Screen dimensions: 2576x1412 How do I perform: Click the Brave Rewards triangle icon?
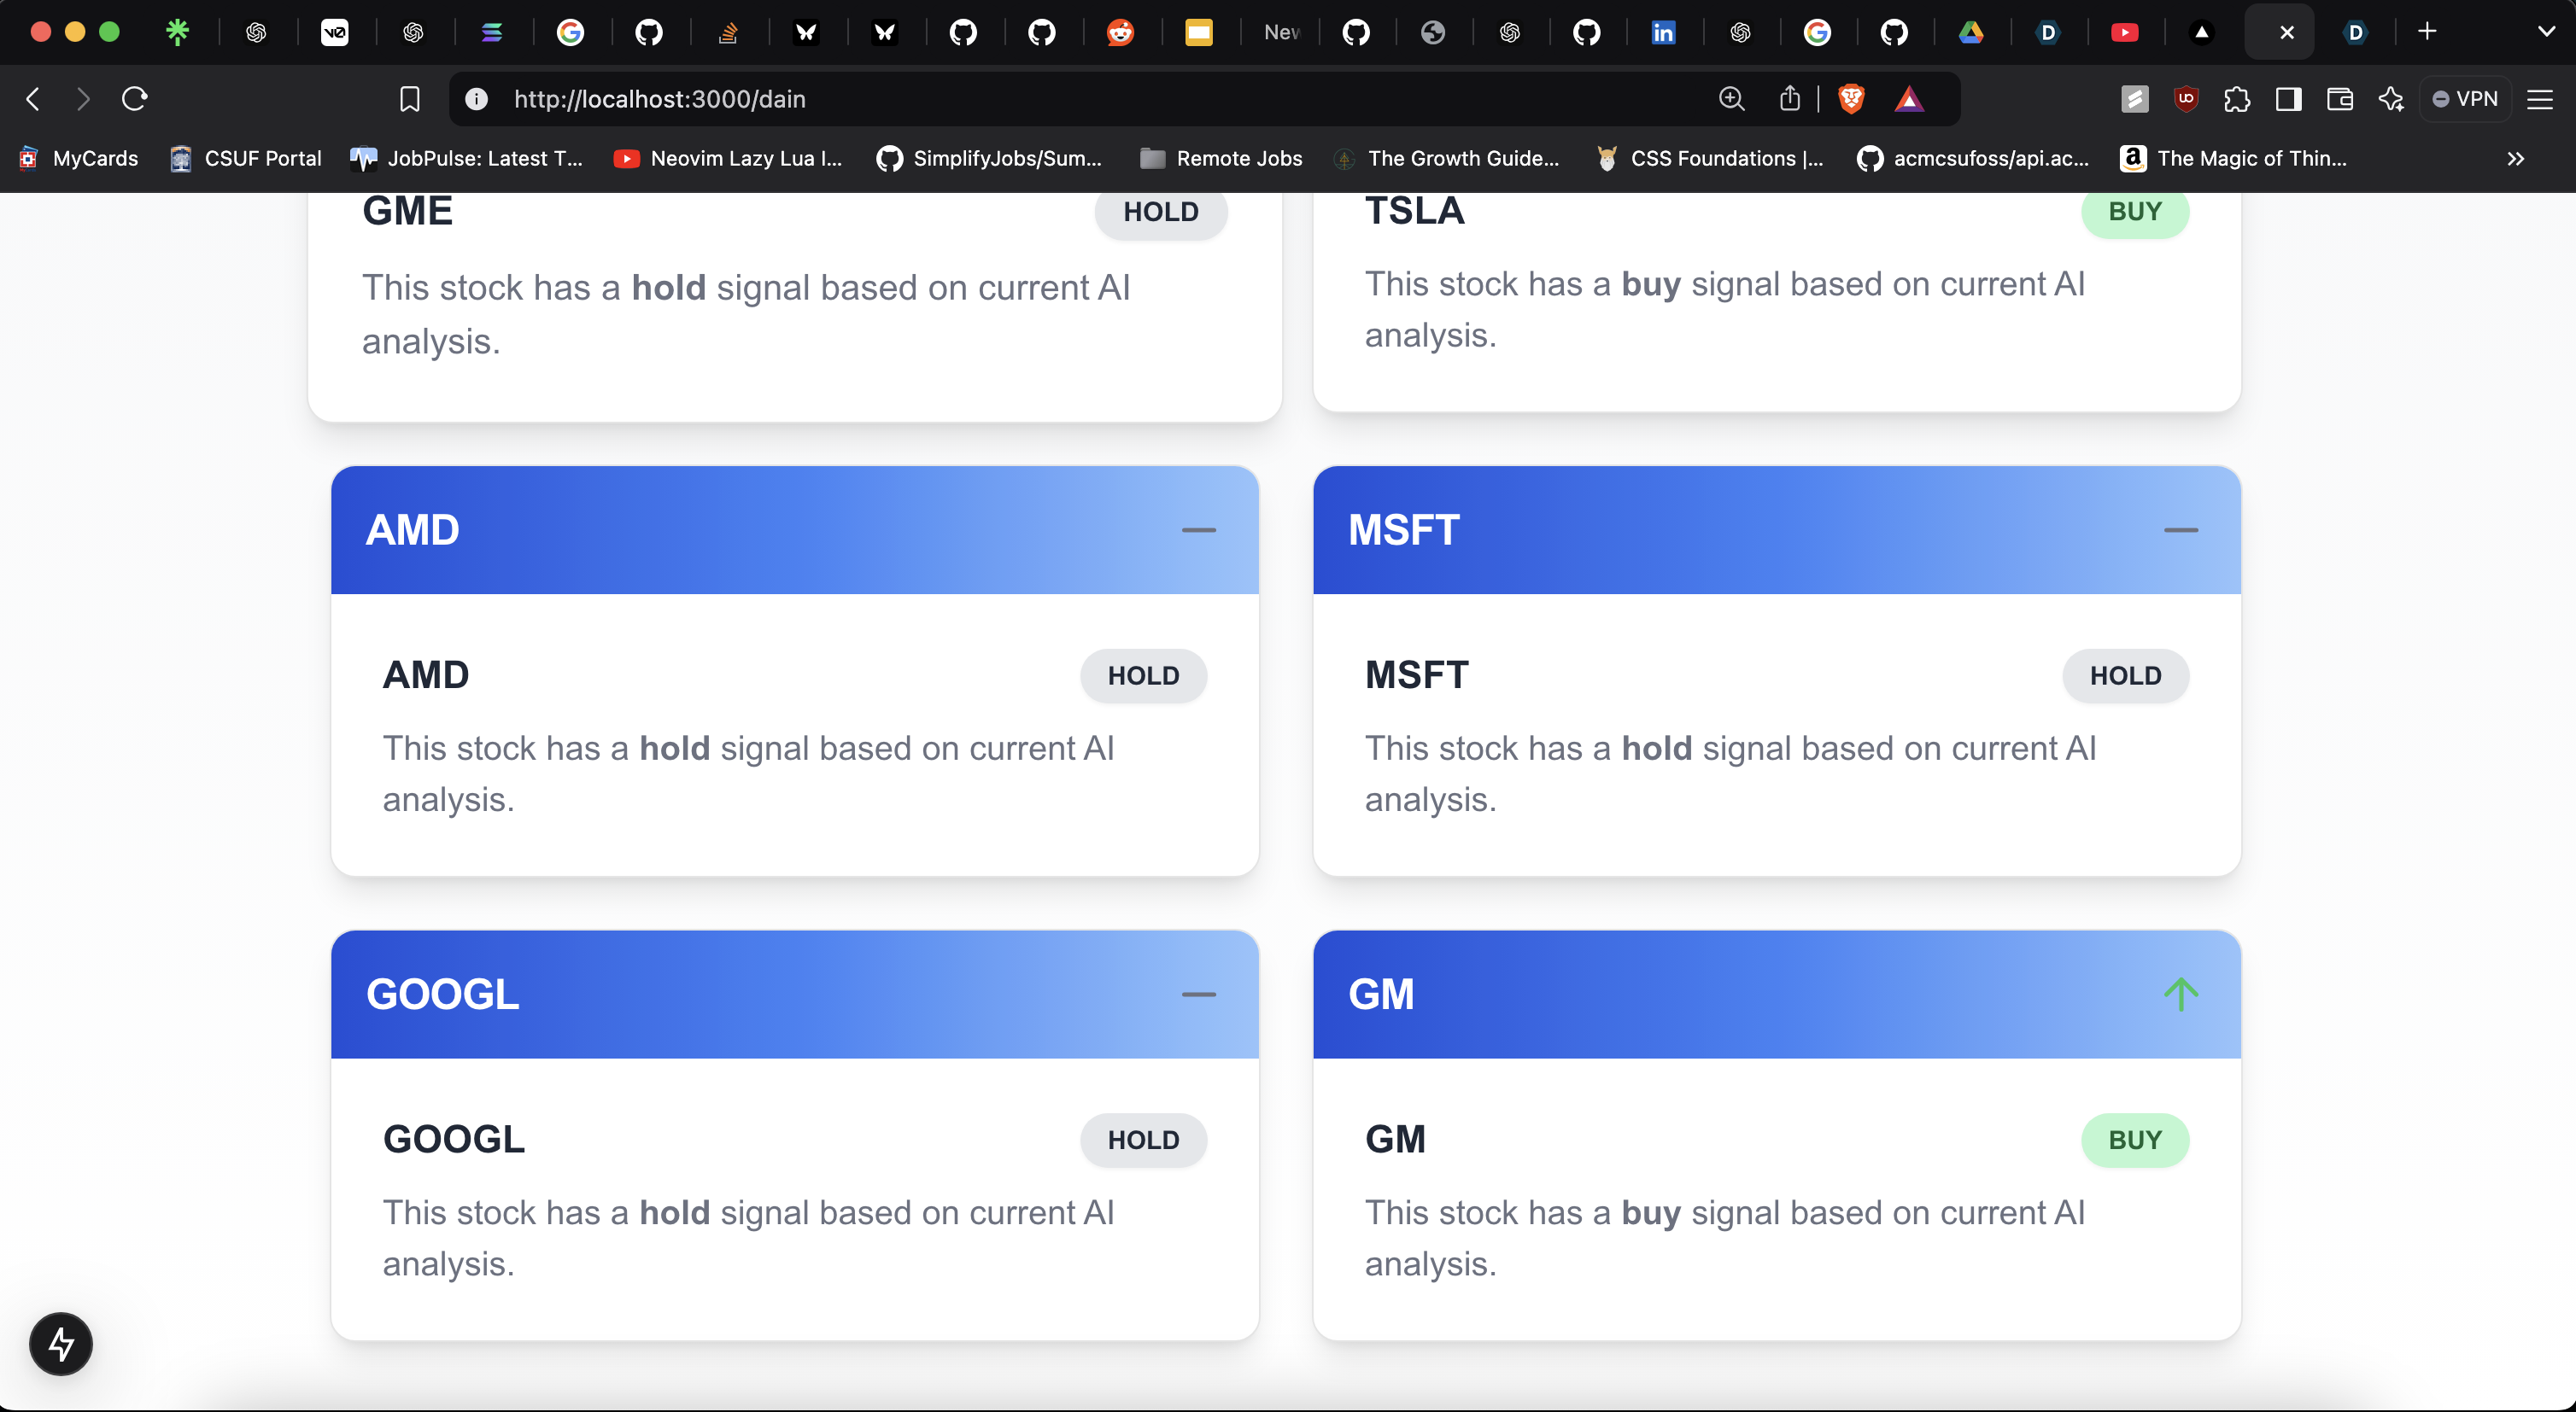coord(1909,99)
